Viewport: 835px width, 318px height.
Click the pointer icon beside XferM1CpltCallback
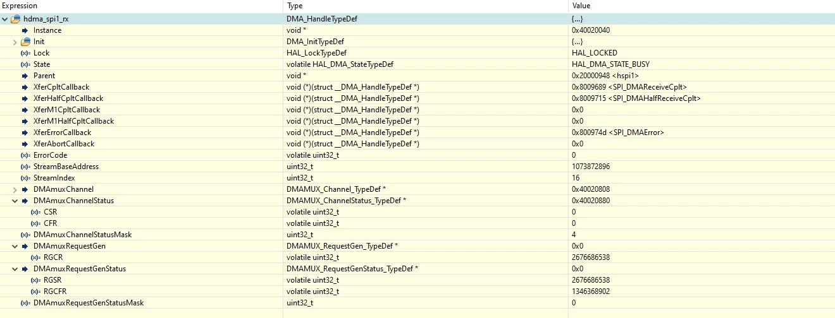click(x=25, y=110)
